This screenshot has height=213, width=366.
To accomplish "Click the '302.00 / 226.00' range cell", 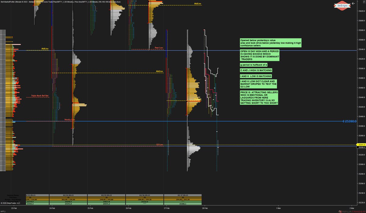I will coord(68,200).
